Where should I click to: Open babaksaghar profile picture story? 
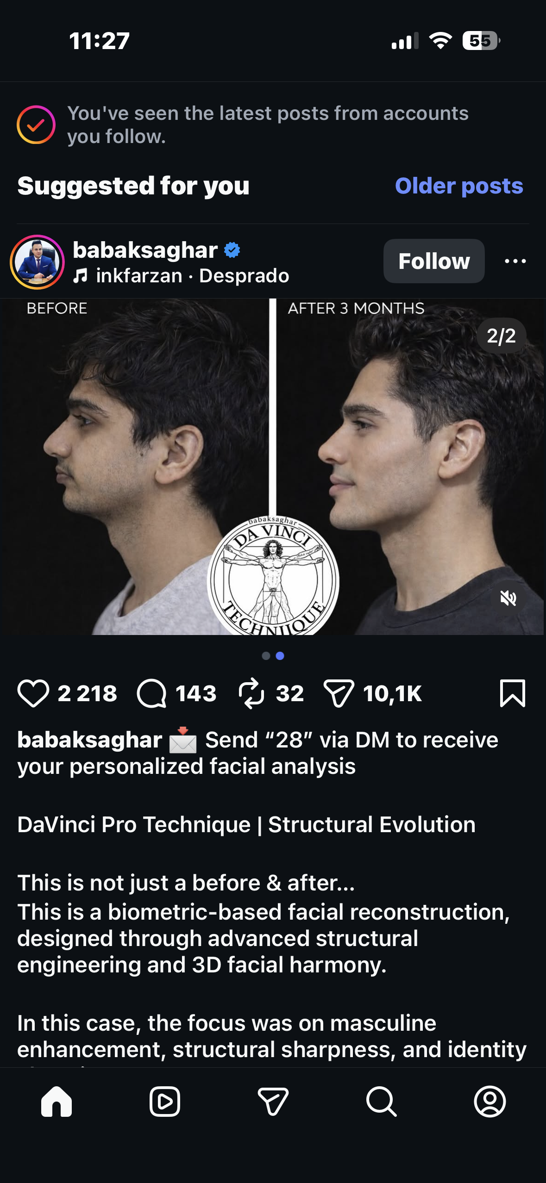(37, 262)
